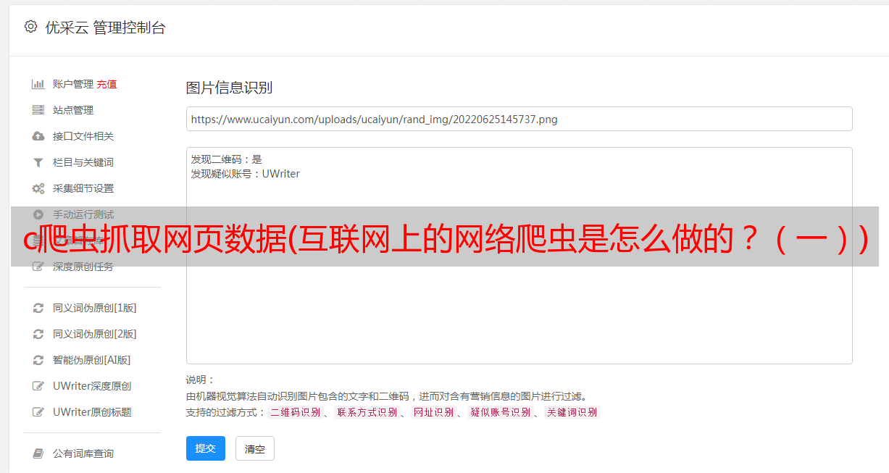This screenshot has height=473, width=889.
Task: Click the book icon for 公有词库查询
Action: click(x=38, y=453)
